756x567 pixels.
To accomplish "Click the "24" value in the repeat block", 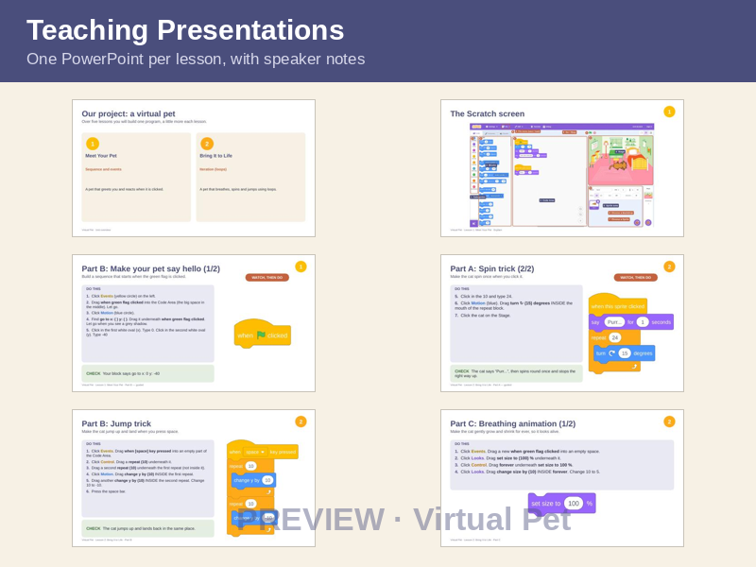I will click(x=615, y=337).
